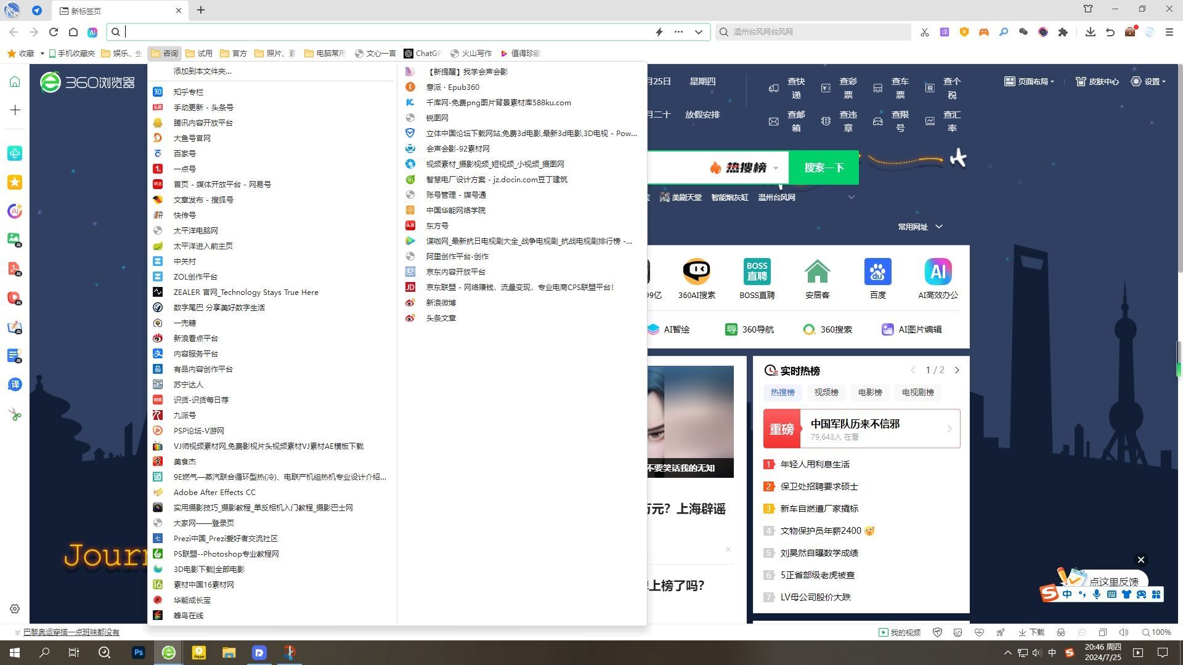Select the 热搜榜 tab
Screen dimensions: 1183x665
pyautogui.click(x=783, y=392)
